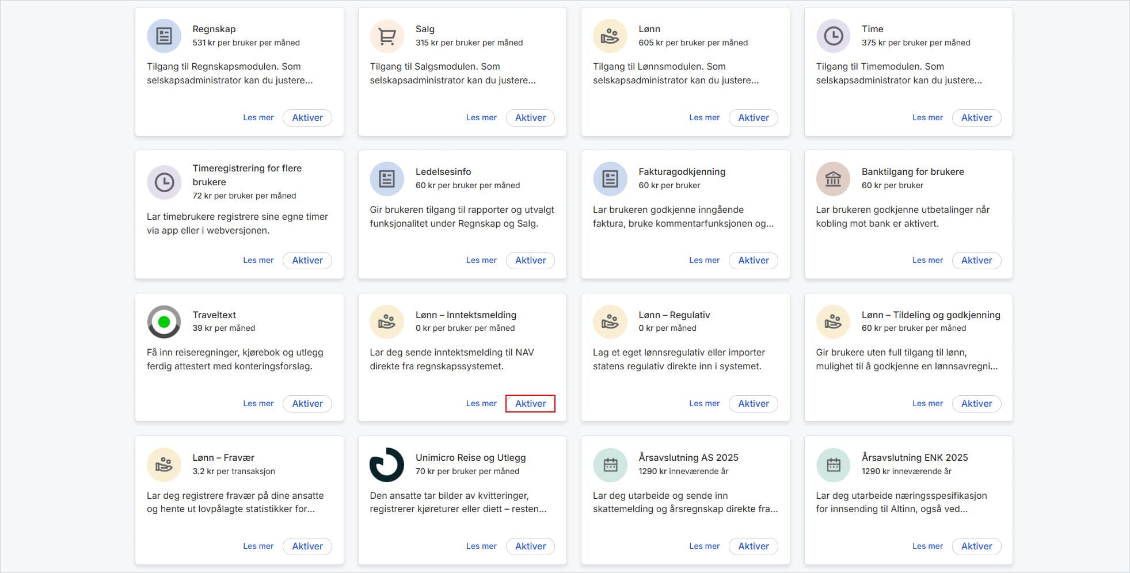Viewport: 1130px width, 573px height.
Task: Open Les mer for Regnskap
Action: click(258, 117)
